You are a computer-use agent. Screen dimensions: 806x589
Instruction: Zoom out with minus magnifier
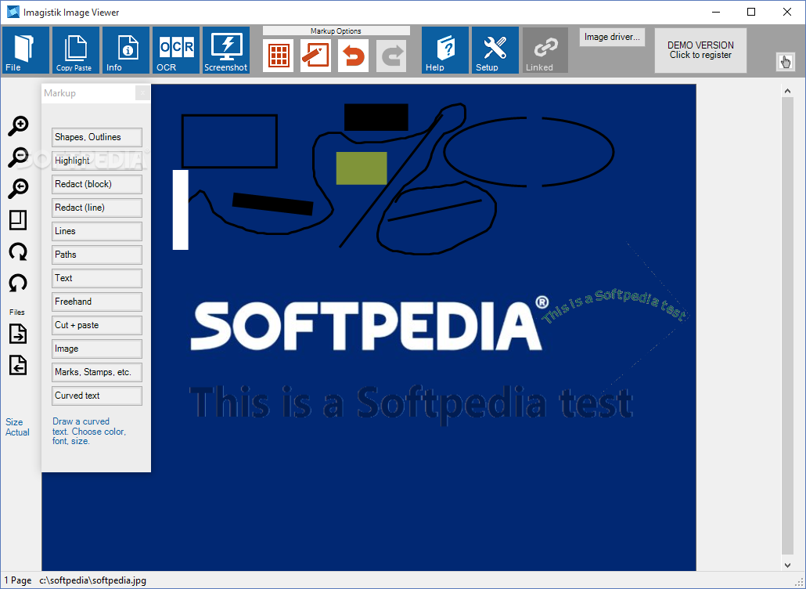(x=18, y=157)
